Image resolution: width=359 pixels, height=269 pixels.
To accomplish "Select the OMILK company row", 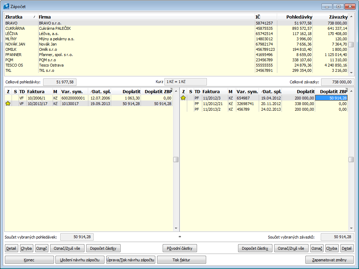I will (x=176, y=49).
